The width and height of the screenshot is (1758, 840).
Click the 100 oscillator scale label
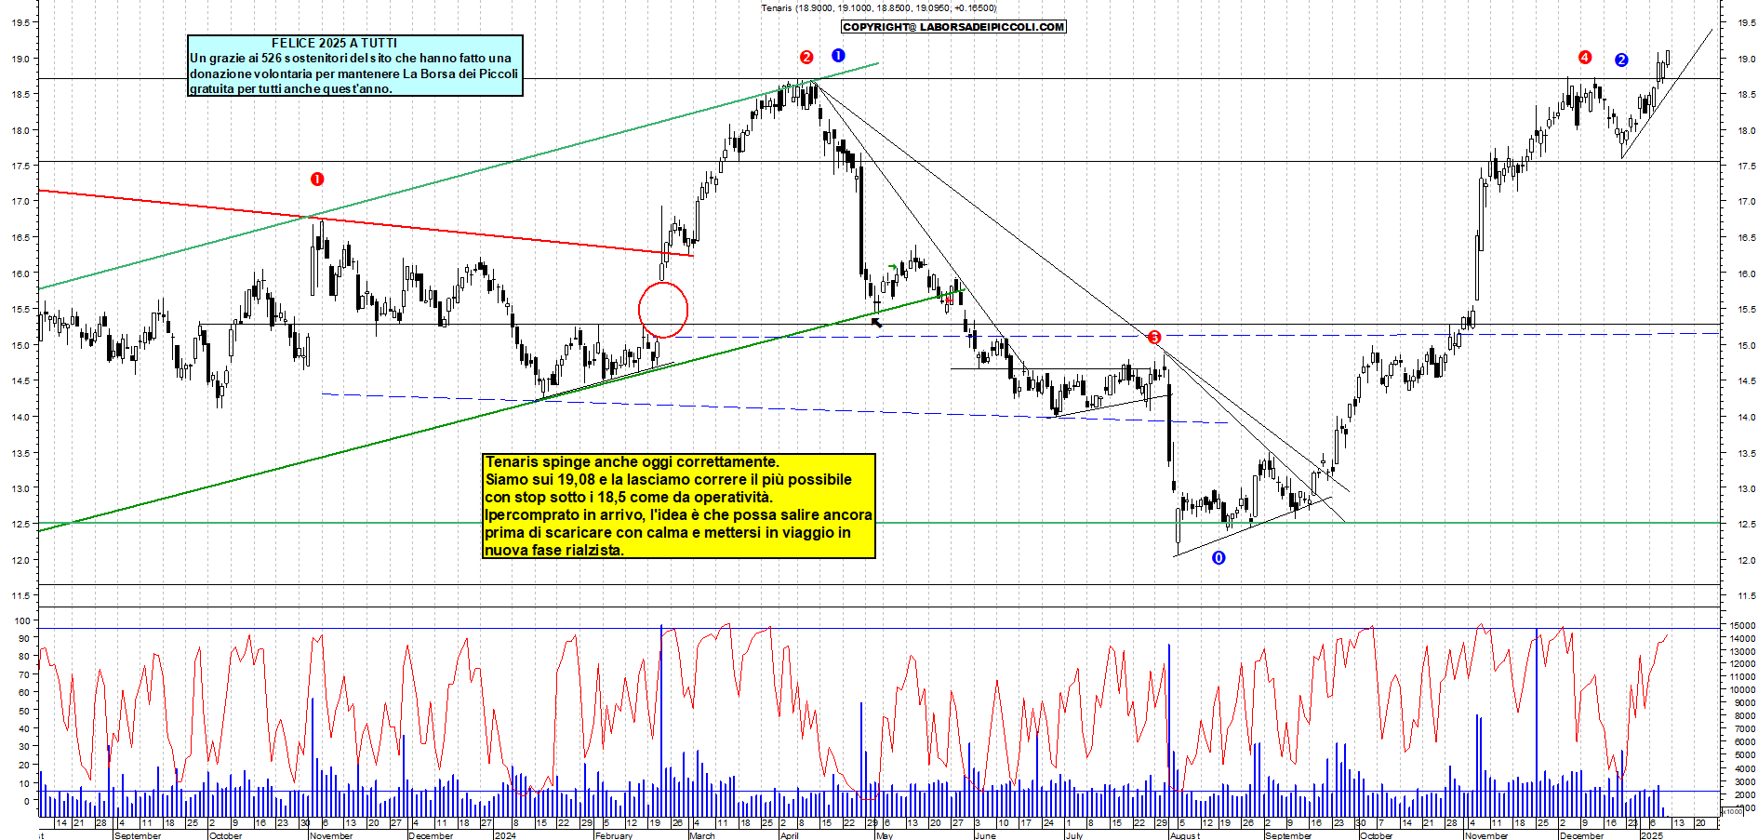23,620
